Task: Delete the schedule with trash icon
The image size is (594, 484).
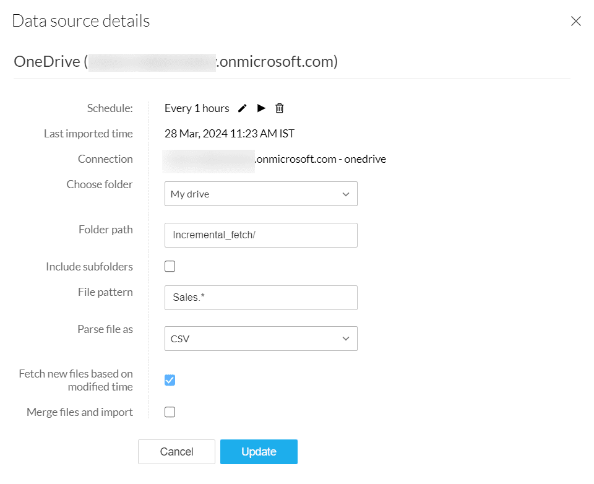Action: (x=280, y=108)
